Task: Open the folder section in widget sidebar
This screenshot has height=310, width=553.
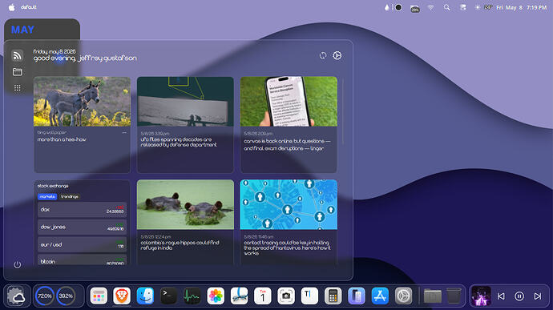Action: click(x=18, y=72)
